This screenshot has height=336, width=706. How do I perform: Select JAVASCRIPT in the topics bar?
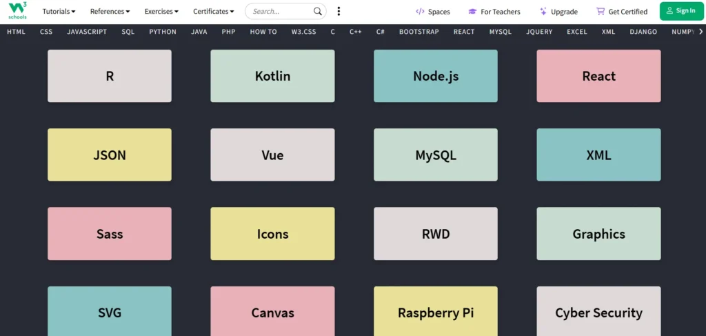[87, 32]
